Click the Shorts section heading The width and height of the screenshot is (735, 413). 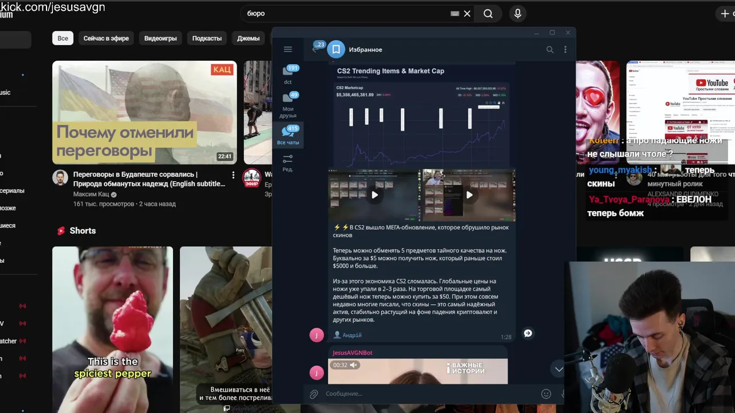click(x=83, y=231)
